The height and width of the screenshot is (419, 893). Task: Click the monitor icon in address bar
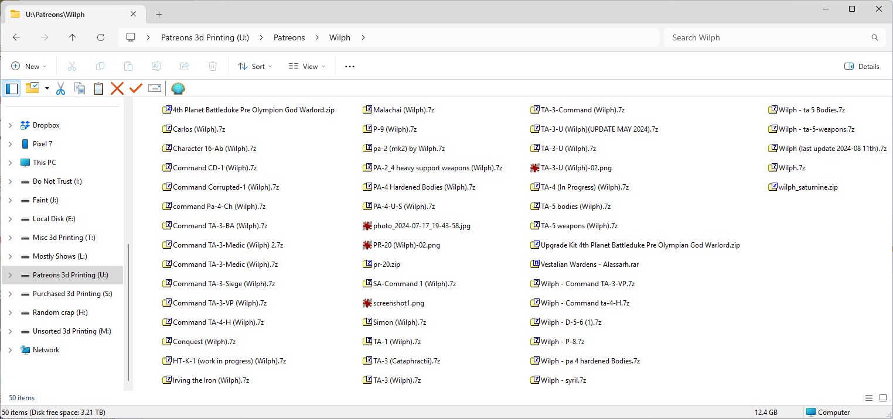[x=131, y=37]
